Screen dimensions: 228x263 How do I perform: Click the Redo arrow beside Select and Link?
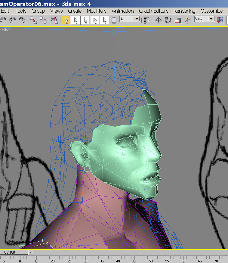click(22, 20)
